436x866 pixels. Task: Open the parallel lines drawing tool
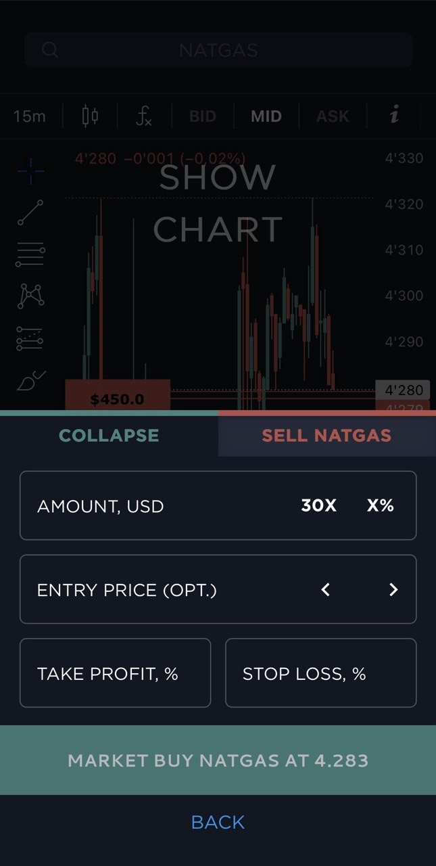[x=30, y=254]
